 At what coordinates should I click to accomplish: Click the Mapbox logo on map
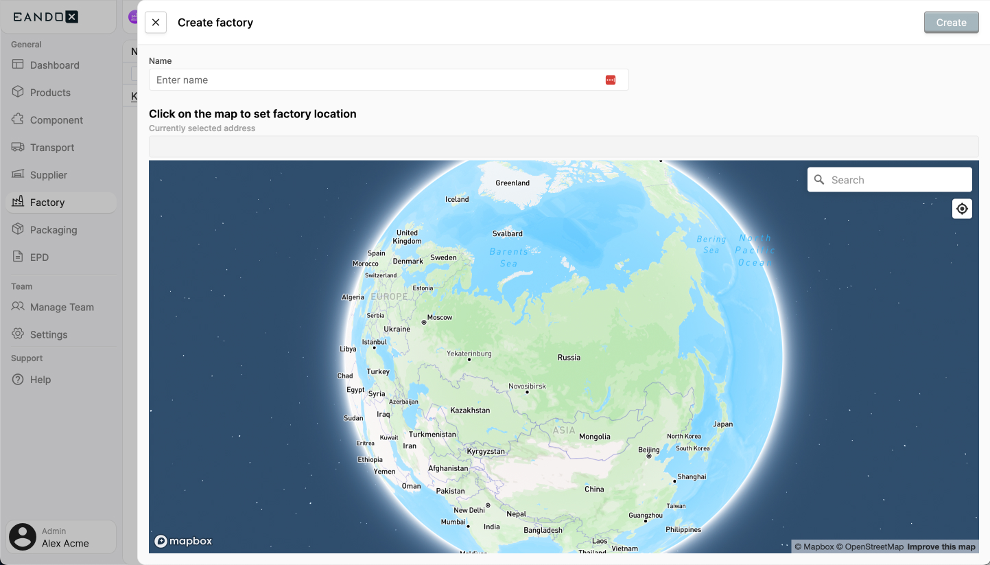pos(183,541)
